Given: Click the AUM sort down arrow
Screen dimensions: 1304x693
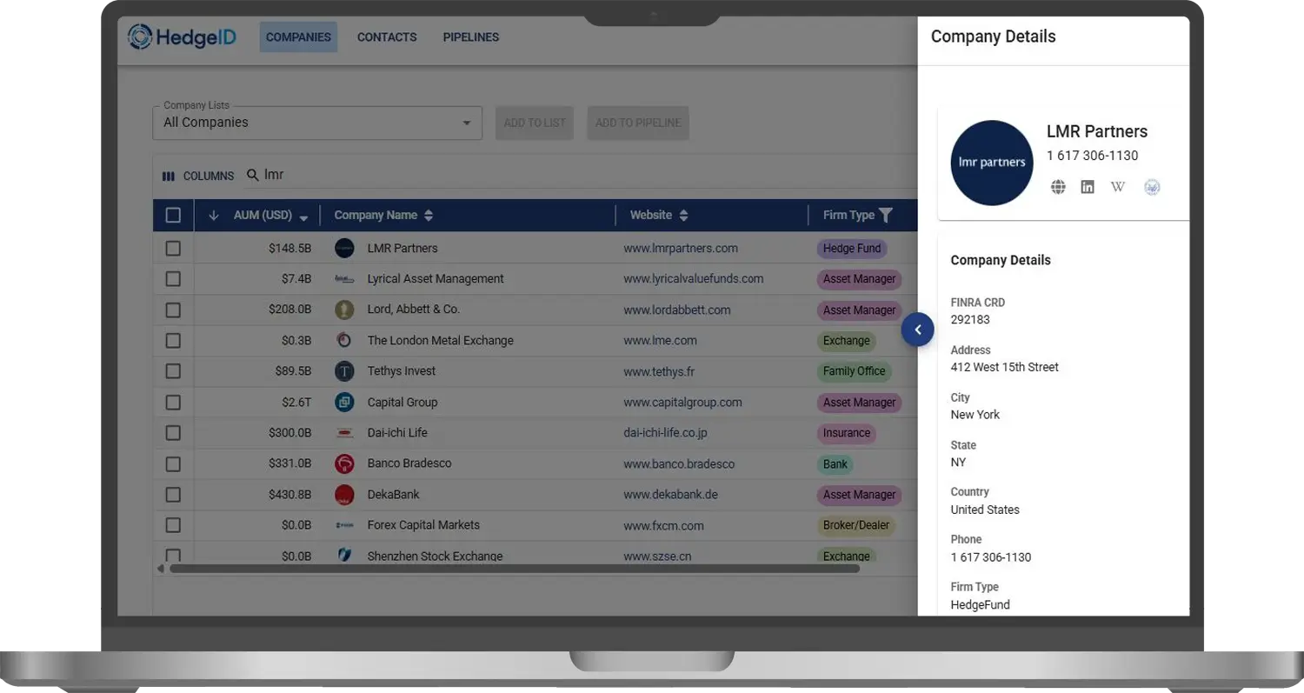Looking at the screenshot, I should [213, 216].
